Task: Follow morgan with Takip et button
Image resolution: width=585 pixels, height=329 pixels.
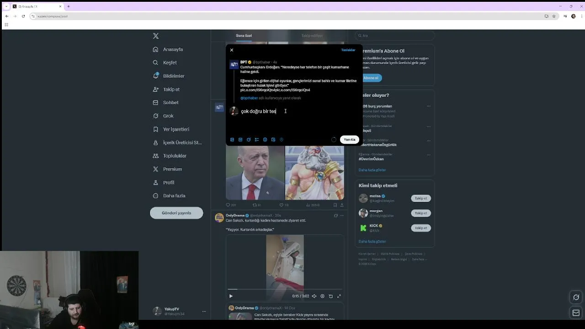Action: point(421,213)
